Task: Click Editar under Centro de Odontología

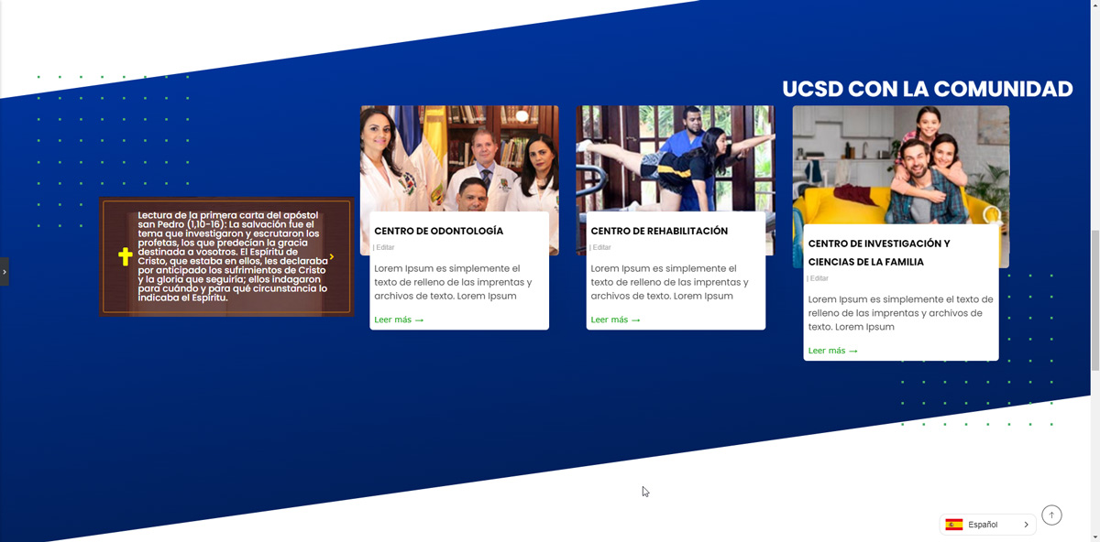Action: pos(385,247)
